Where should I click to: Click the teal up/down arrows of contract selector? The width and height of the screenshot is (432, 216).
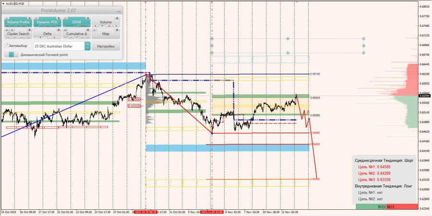pyautogui.click(x=87, y=46)
